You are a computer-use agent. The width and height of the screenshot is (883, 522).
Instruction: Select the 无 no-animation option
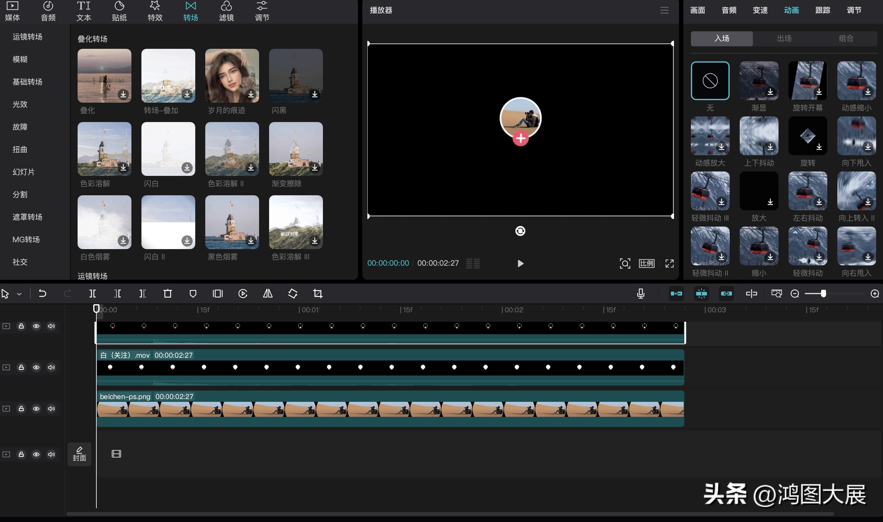(x=710, y=80)
